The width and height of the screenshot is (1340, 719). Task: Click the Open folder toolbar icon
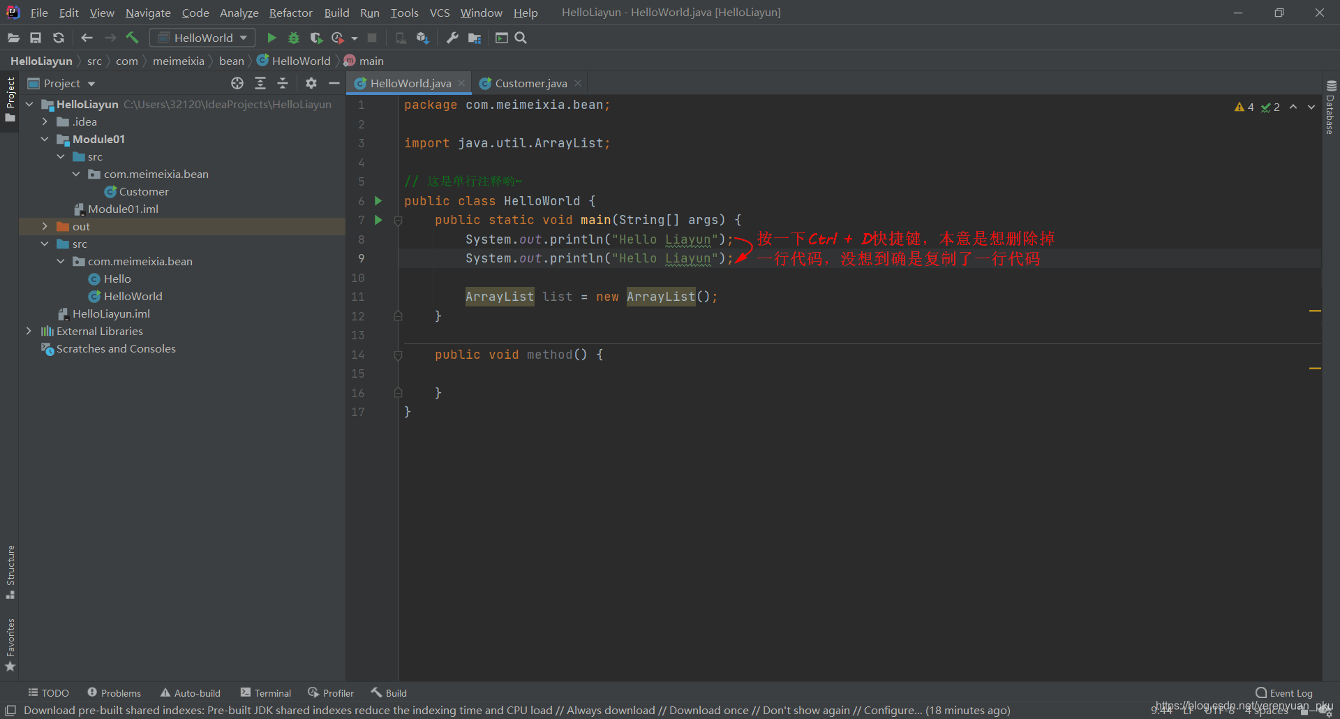13,38
